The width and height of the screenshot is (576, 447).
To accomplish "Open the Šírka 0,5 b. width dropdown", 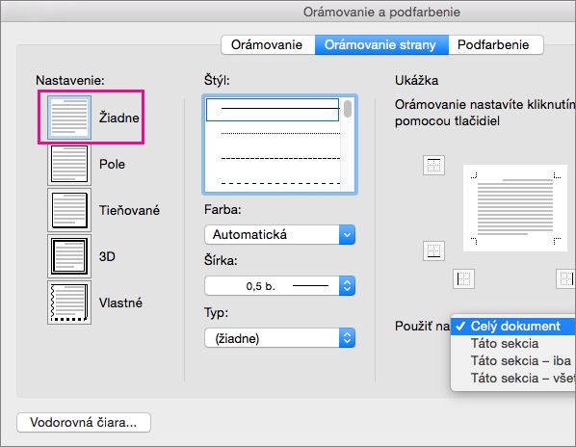I will click(x=280, y=286).
